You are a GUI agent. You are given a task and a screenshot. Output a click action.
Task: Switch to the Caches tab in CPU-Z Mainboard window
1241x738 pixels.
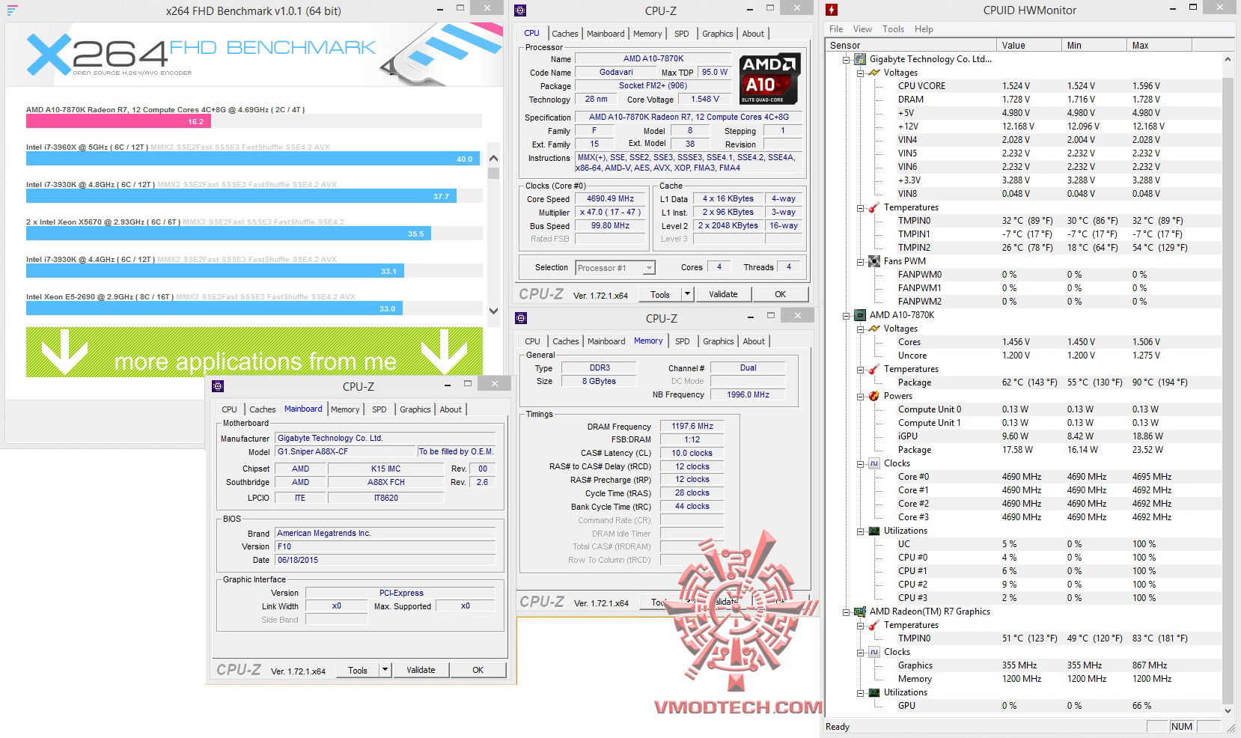pyautogui.click(x=262, y=409)
